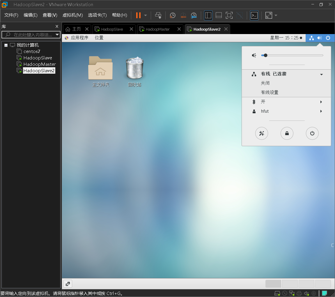
Task: Toggle the library sidebar view icon
Action: click(x=208, y=15)
